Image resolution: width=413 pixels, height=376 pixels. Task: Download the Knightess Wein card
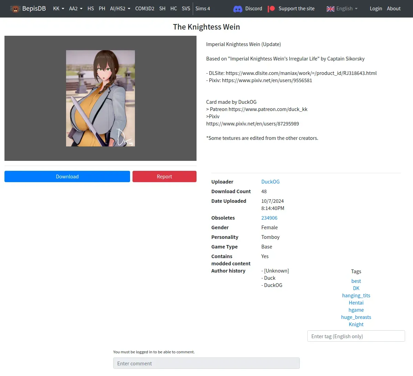[67, 177]
